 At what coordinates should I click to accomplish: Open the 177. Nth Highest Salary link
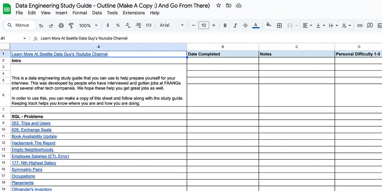34,163
